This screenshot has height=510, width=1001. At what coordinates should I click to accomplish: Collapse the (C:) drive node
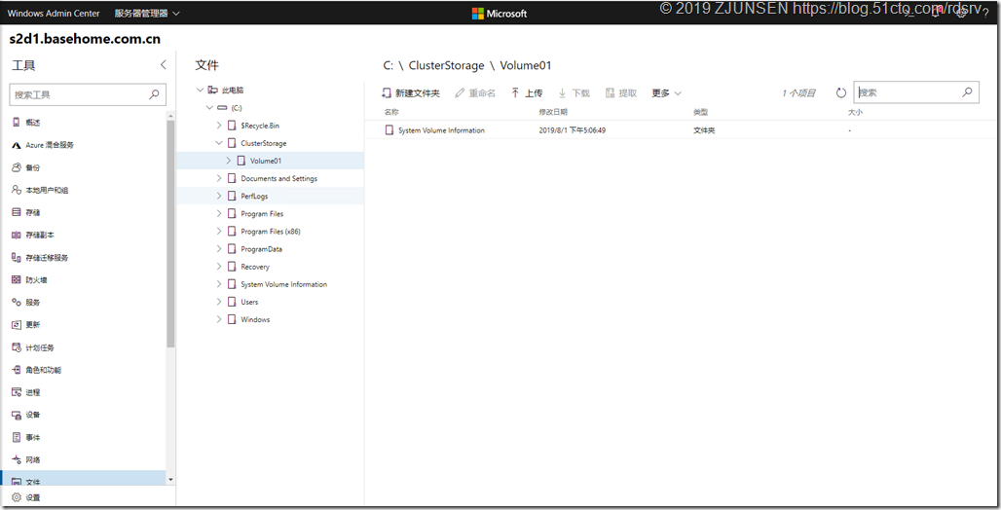tap(209, 108)
